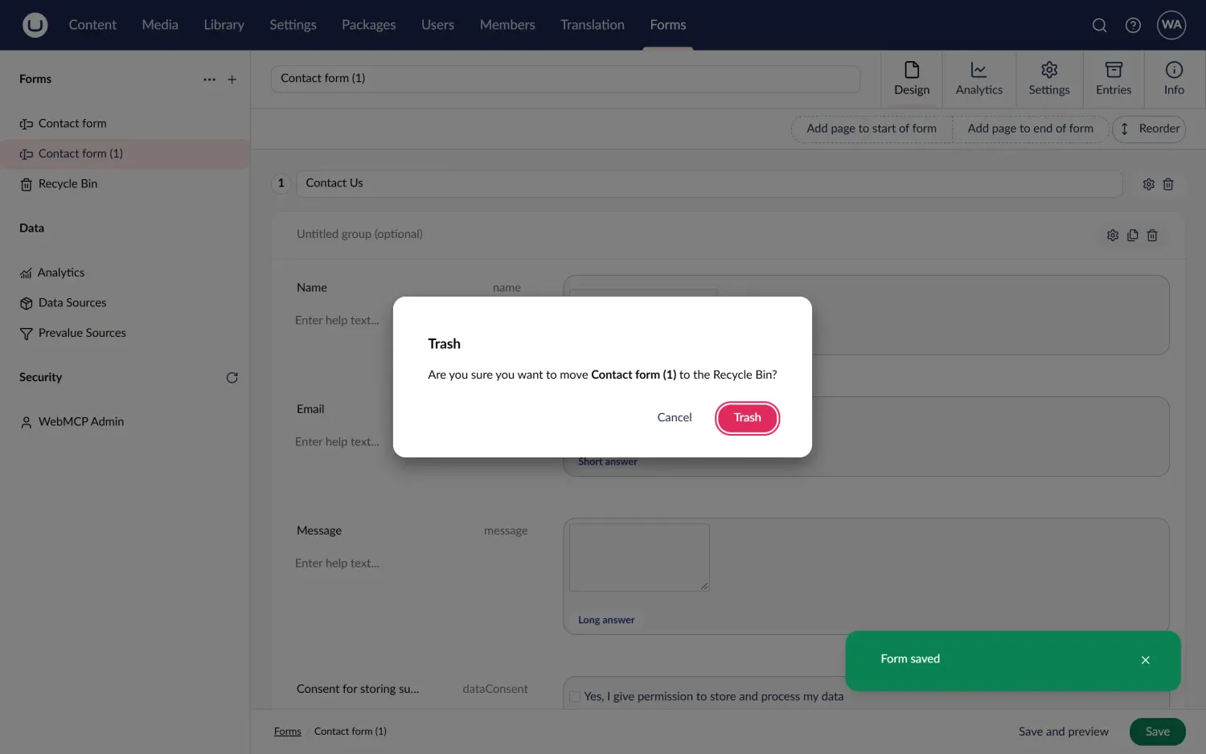Click the plus icon to create form
The height and width of the screenshot is (754, 1206).
click(232, 80)
